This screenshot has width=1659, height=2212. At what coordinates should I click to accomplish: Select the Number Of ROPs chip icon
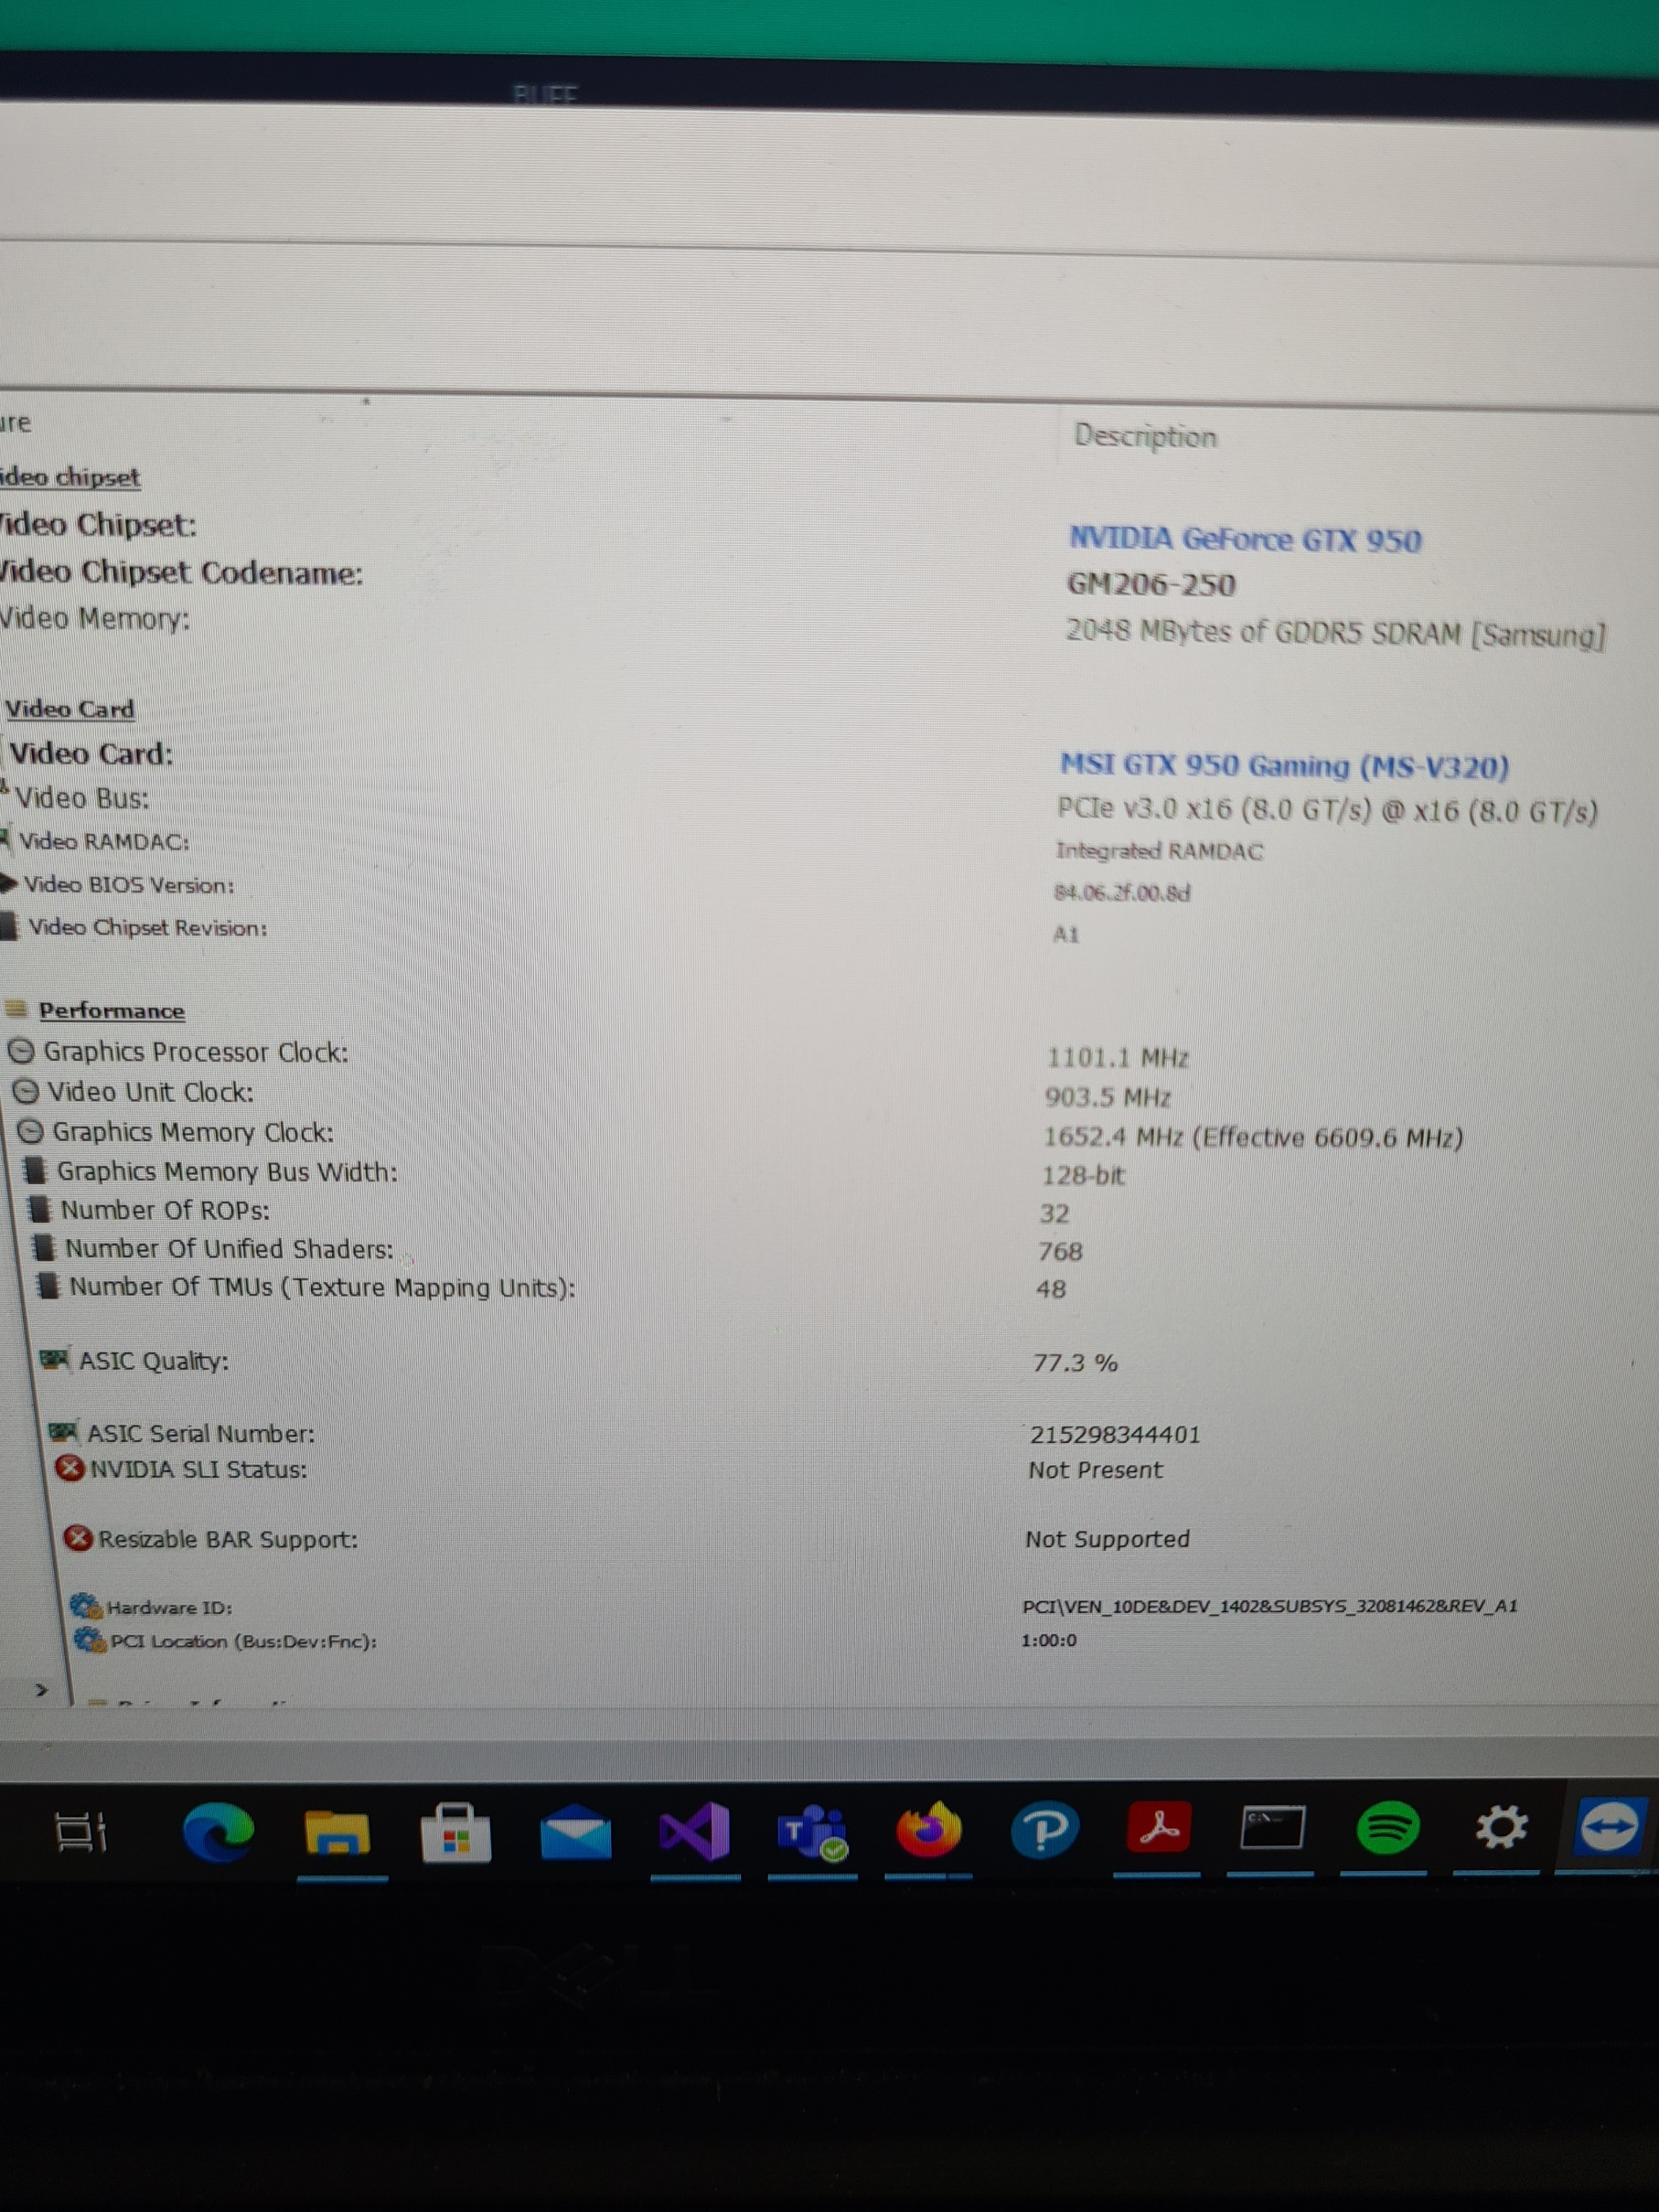pos(40,1209)
